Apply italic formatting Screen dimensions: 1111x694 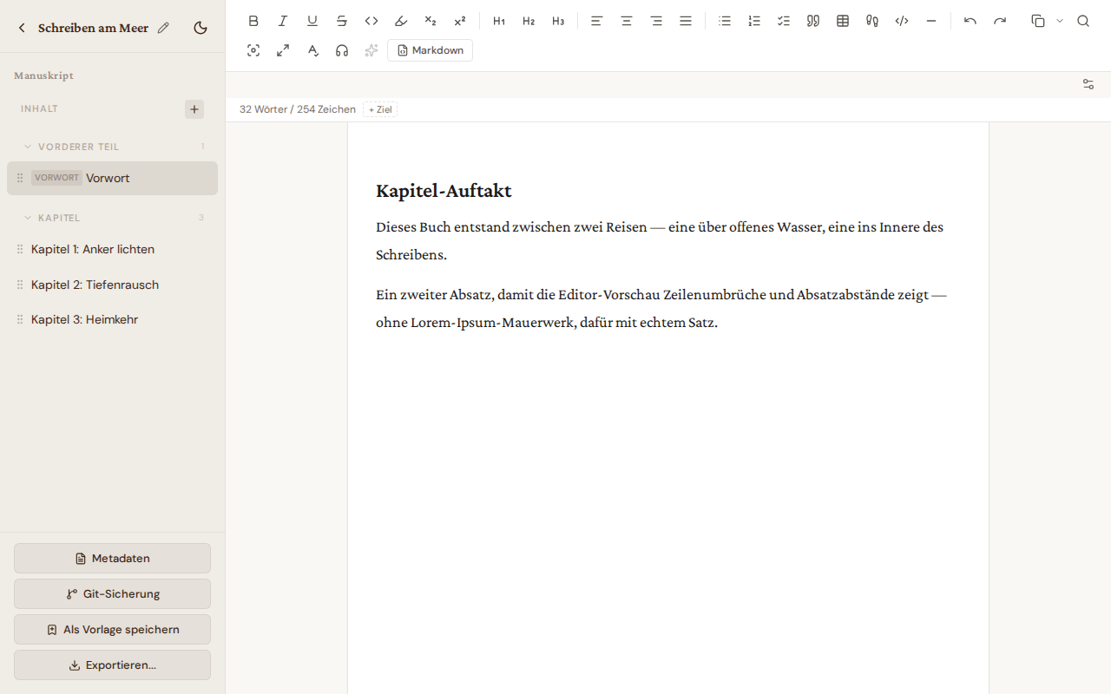click(x=283, y=21)
